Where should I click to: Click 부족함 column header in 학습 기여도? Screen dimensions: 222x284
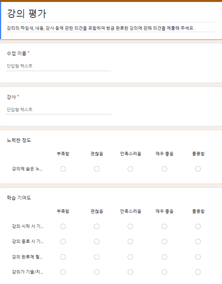click(x=63, y=211)
